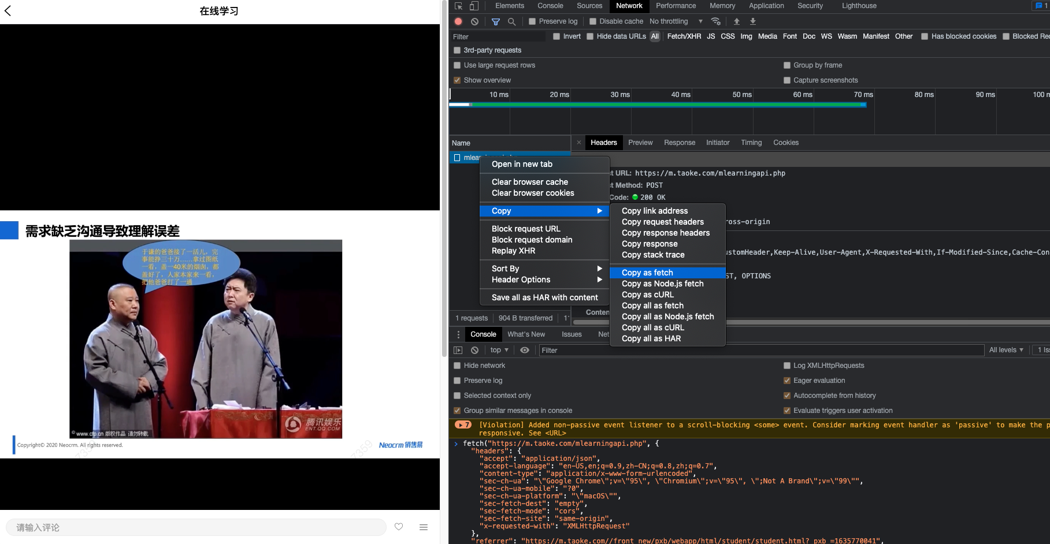Open the comment list menu icon
Image resolution: width=1050 pixels, height=544 pixels.
pos(424,527)
